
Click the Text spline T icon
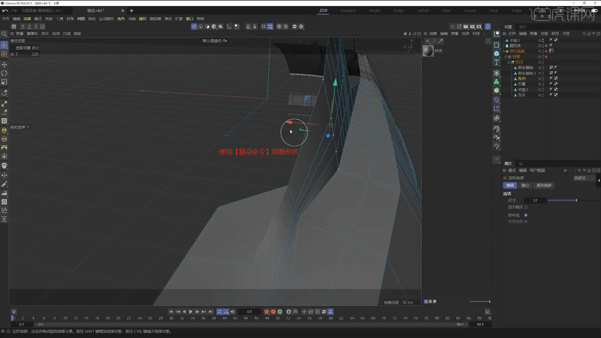[x=496, y=62]
